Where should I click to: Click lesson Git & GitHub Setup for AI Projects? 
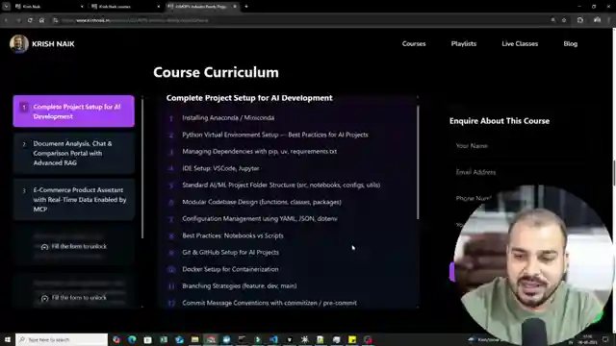[231, 253]
